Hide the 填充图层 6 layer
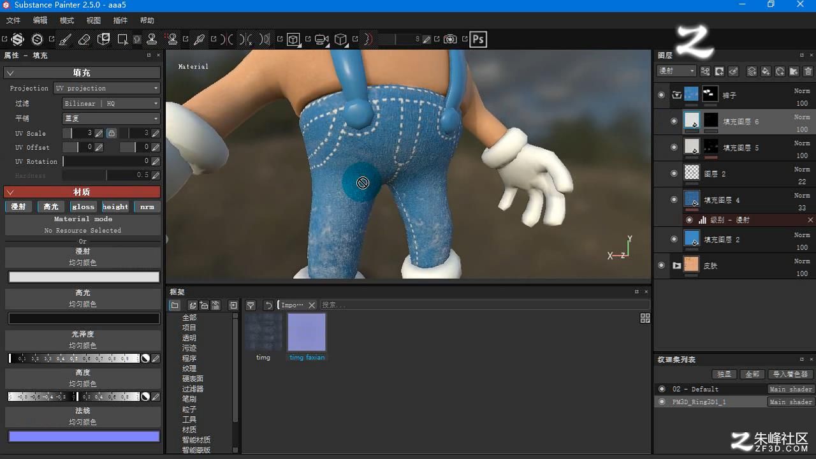This screenshot has height=459, width=816. pos(674,121)
